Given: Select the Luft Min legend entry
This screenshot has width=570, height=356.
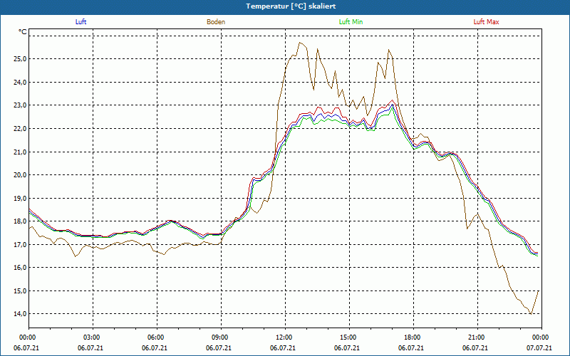Looking at the screenshot, I should pyautogui.click(x=351, y=22).
